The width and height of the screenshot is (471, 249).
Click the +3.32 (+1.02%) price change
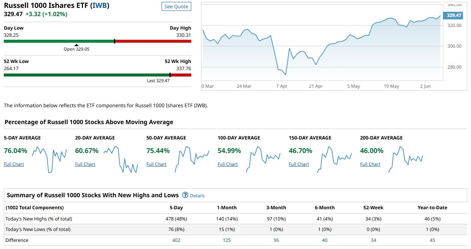tap(46, 14)
